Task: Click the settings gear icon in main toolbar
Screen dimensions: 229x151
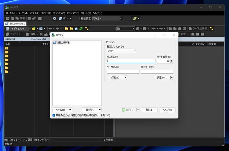Action: tap(55, 18)
